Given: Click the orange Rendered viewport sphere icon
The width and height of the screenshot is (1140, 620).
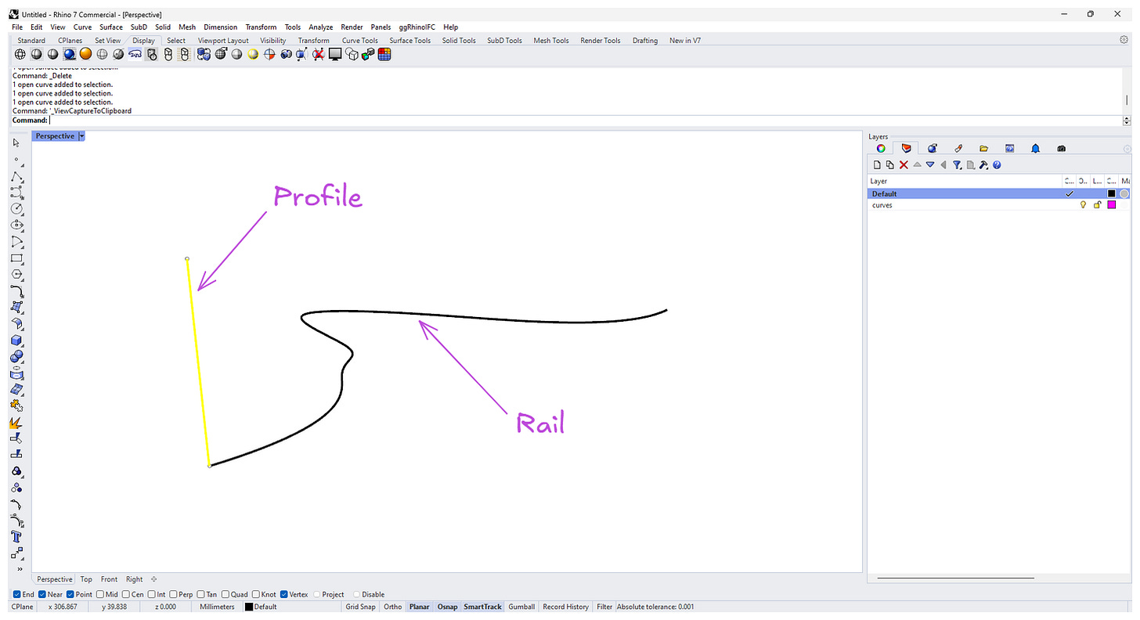Looking at the screenshot, I should coord(85,54).
